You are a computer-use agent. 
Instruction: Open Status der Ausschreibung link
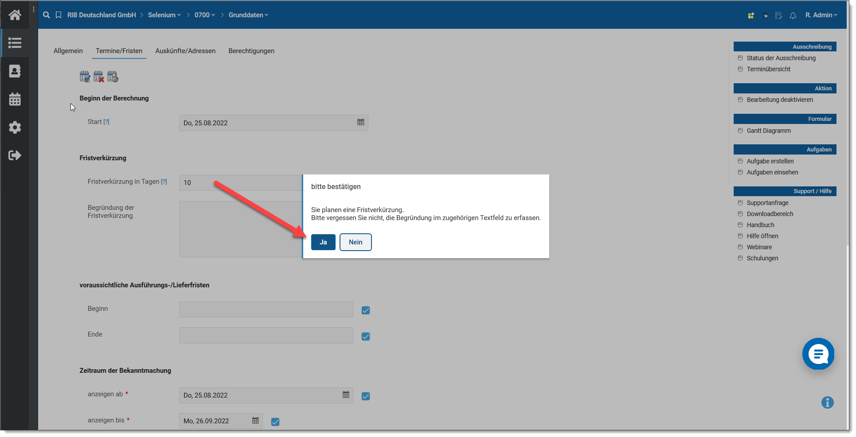(781, 58)
